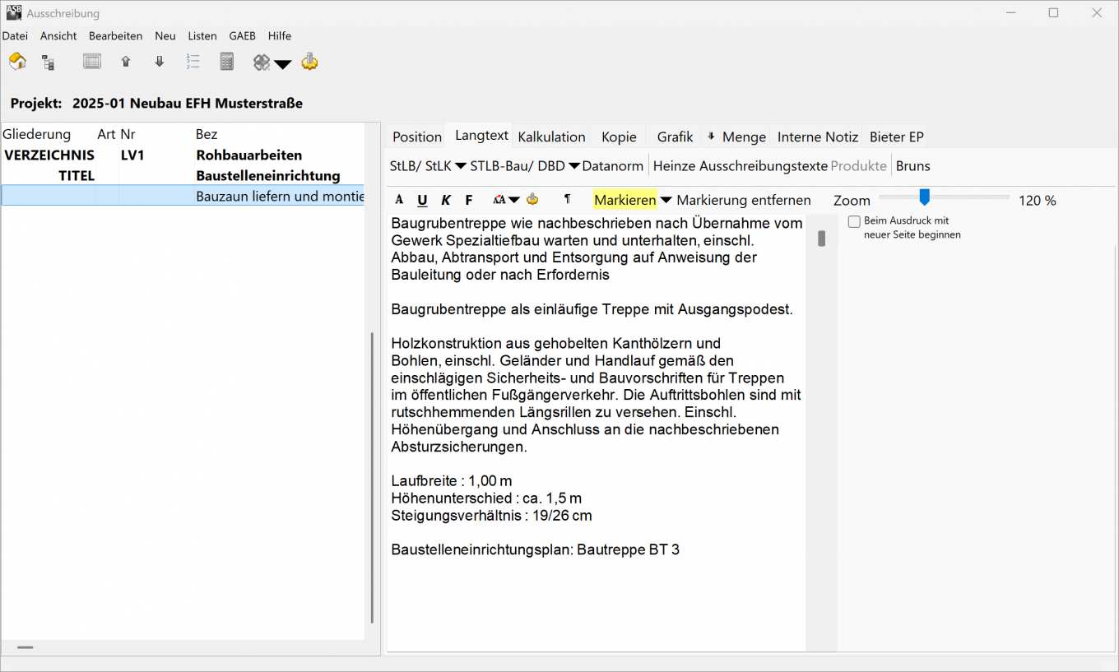
Task: Click the tree list horizontal scrollbar thumb
Action: [26, 647]
